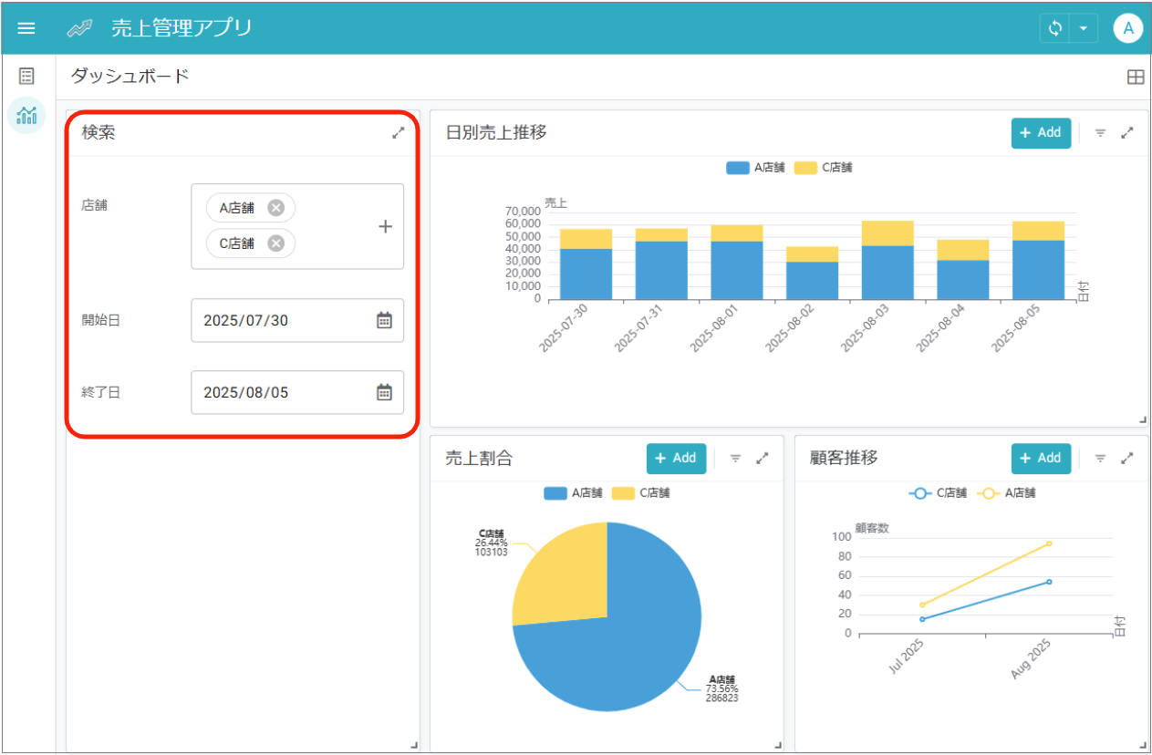
Task: Click the 2025-08-05 axis label
Action: tap(1015, 329)
